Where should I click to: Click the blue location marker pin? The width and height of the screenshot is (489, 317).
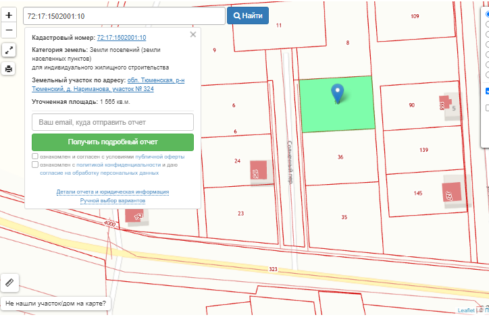pos(338,93)
